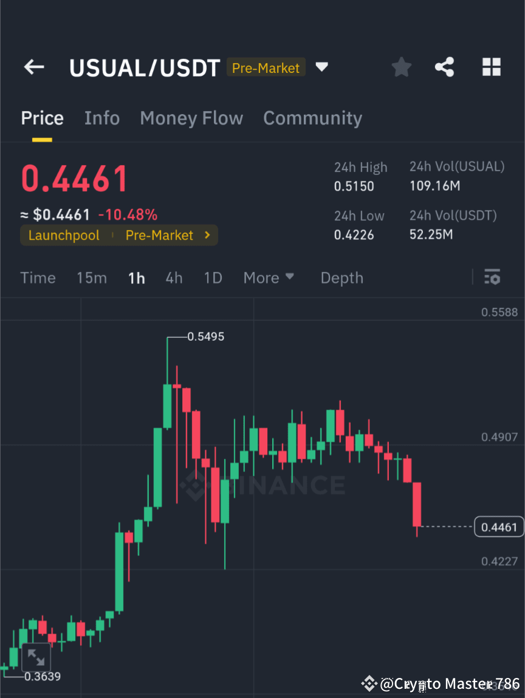Tap the Pre-Market badge next to USUAL/USDT
The height and width of the screenshot is (698, 525).
coord(266,68)
